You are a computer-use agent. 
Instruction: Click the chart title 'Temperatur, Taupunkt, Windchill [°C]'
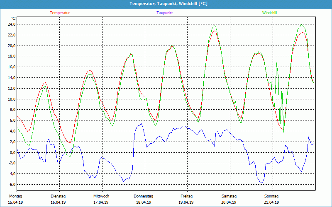pos(168,4)
